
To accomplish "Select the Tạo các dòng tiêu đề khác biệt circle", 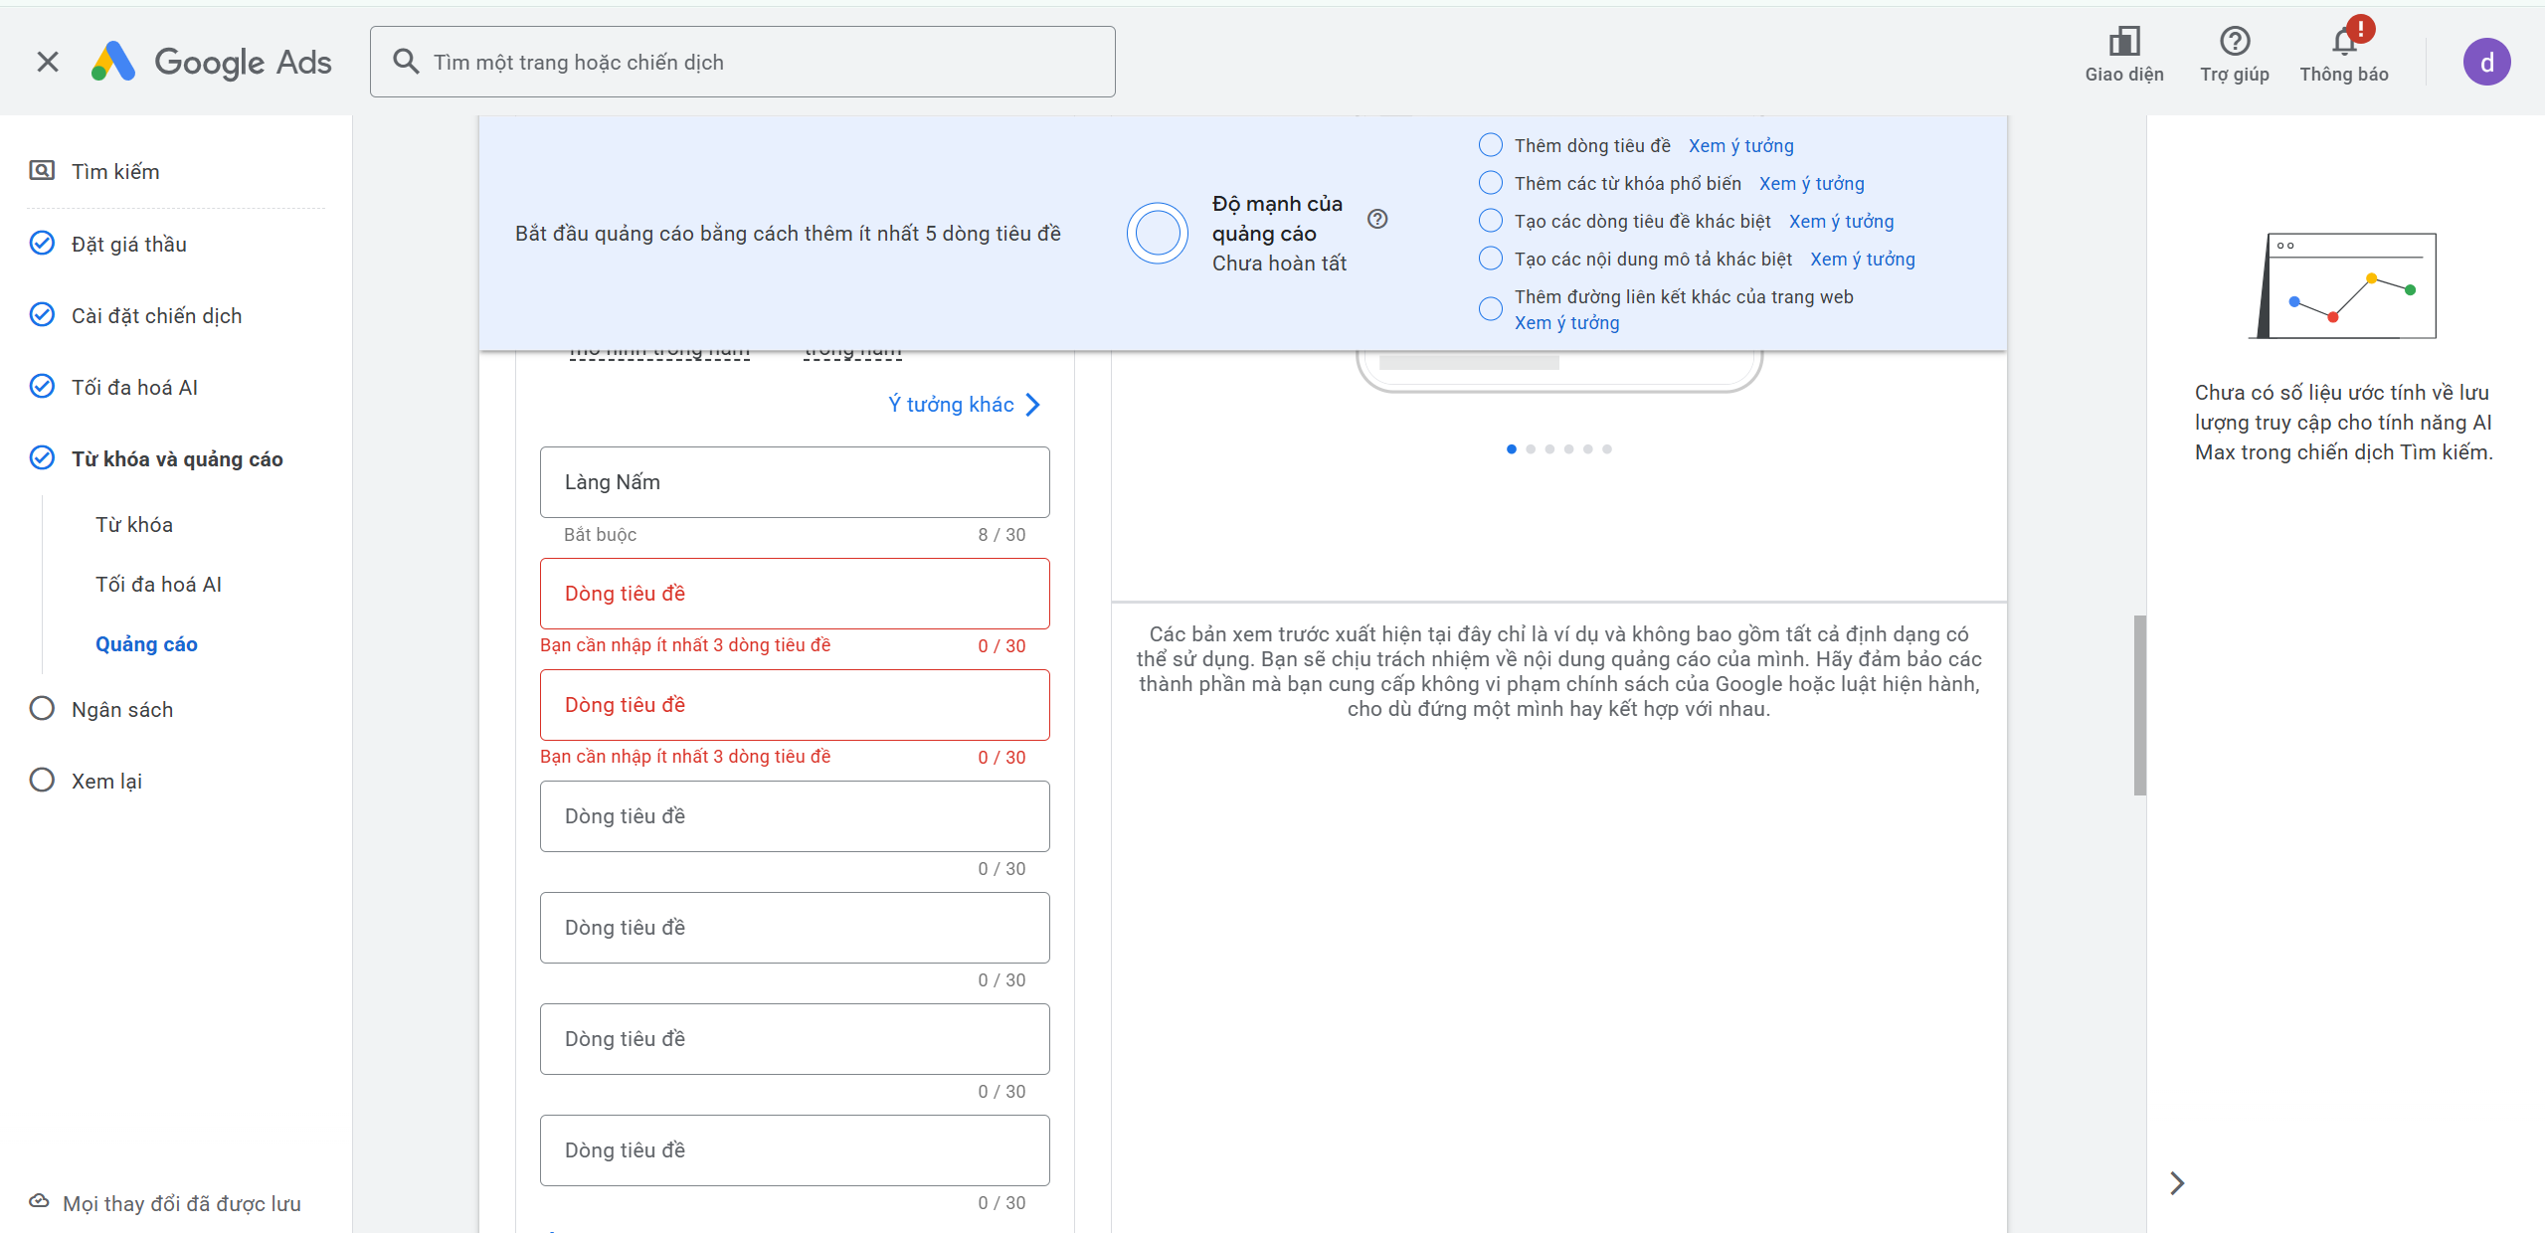I will 1491,221.
